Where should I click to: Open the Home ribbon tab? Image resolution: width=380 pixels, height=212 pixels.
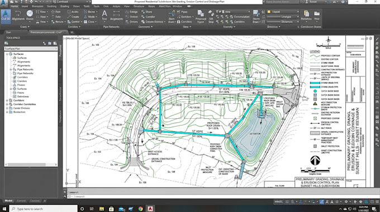[15, 6]
